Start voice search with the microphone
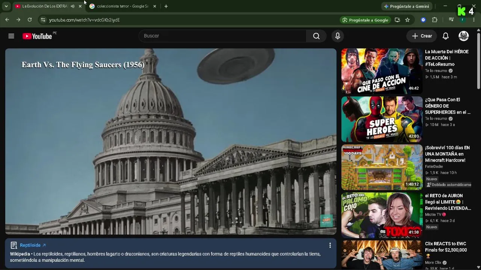481x270 pixels. point(337,36)
